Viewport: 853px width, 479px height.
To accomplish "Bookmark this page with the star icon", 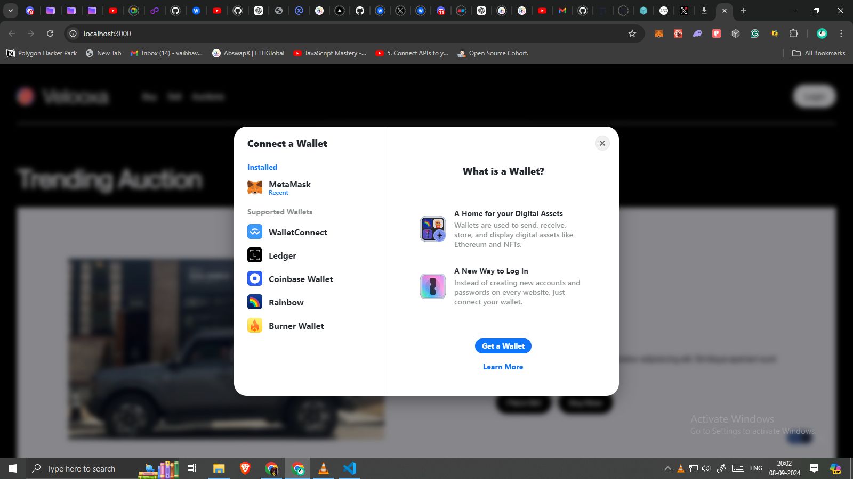I will [x=632, y=34].
